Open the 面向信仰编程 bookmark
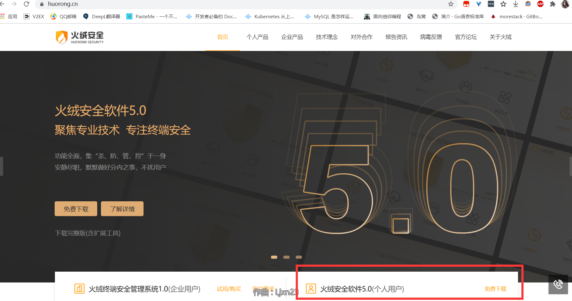The height and width of the screenshot is (301, 572). [382, 16]
